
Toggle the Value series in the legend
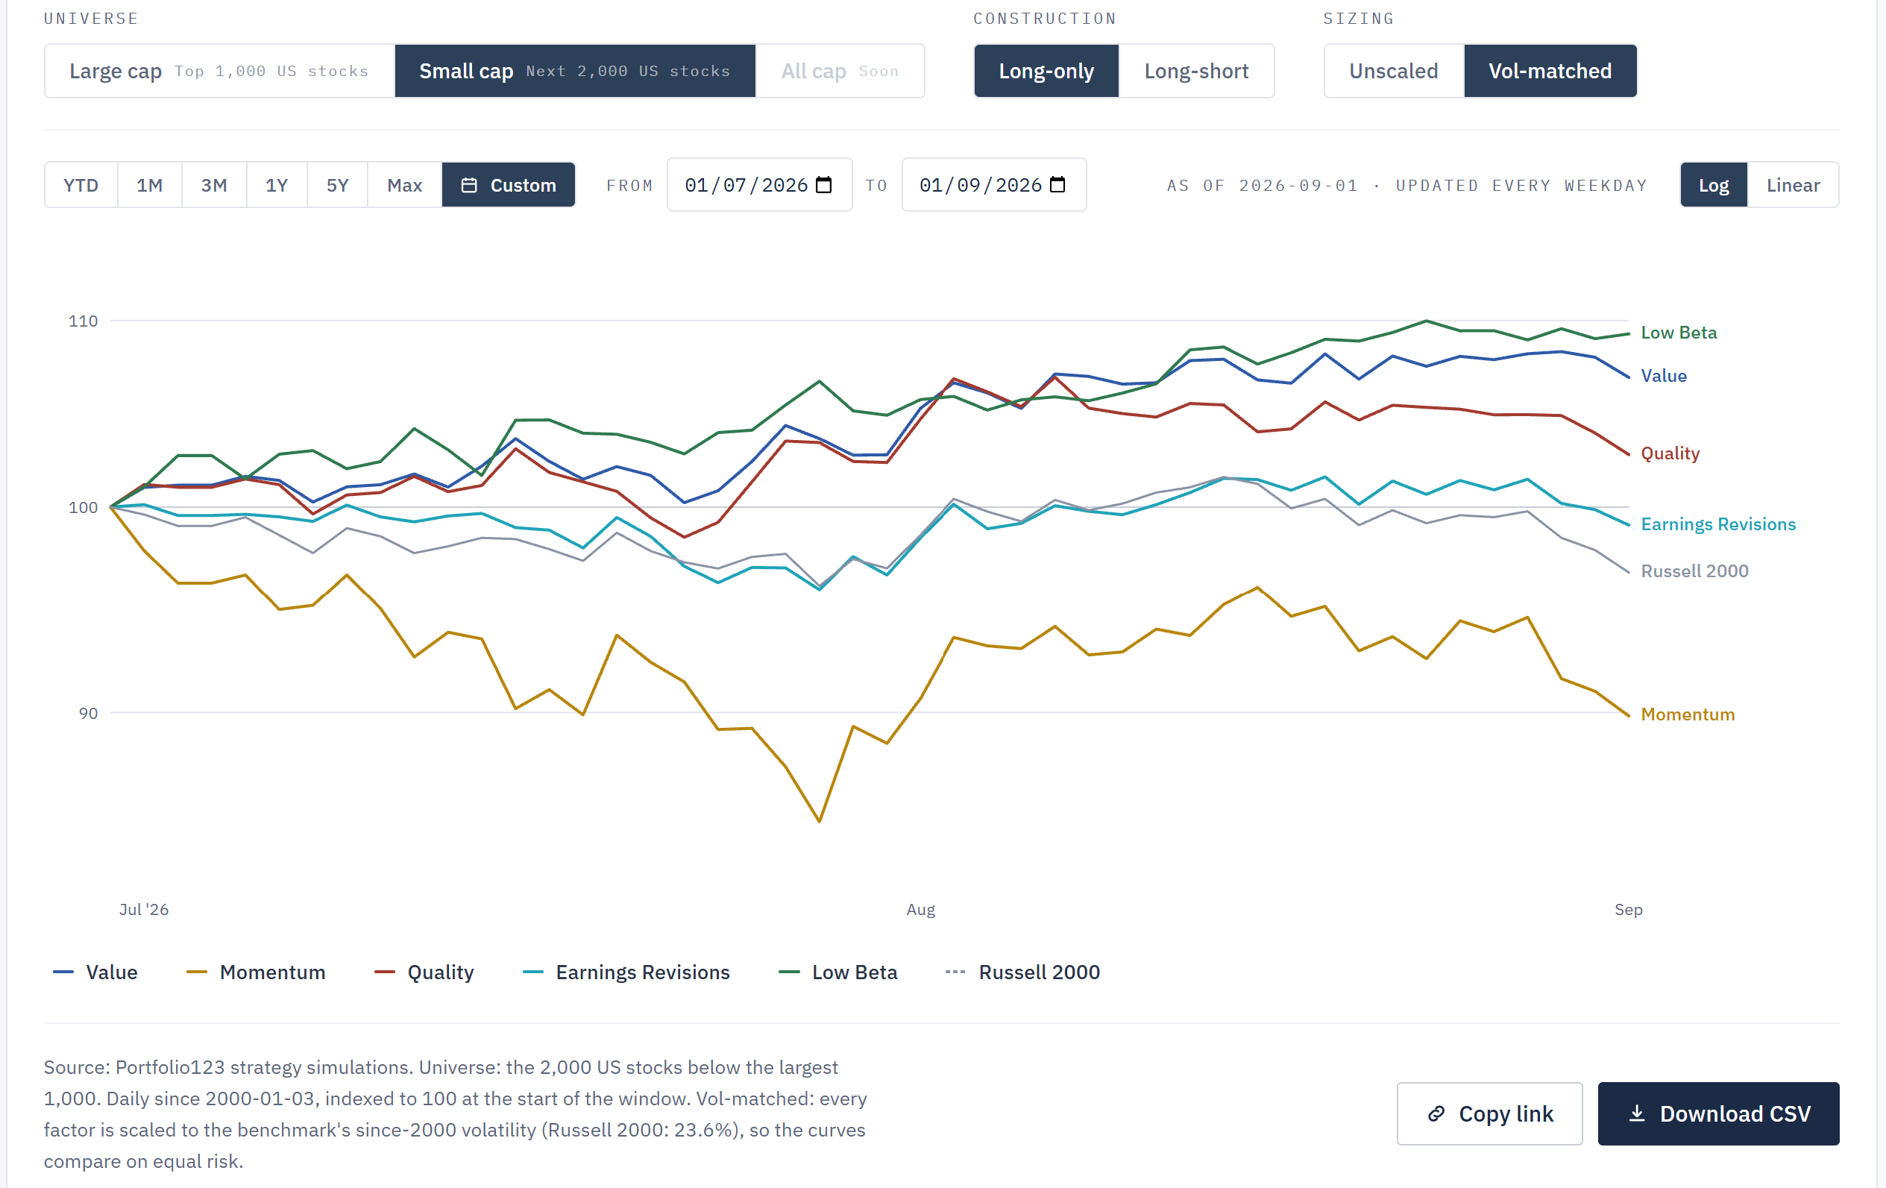[x=95, y=972]
